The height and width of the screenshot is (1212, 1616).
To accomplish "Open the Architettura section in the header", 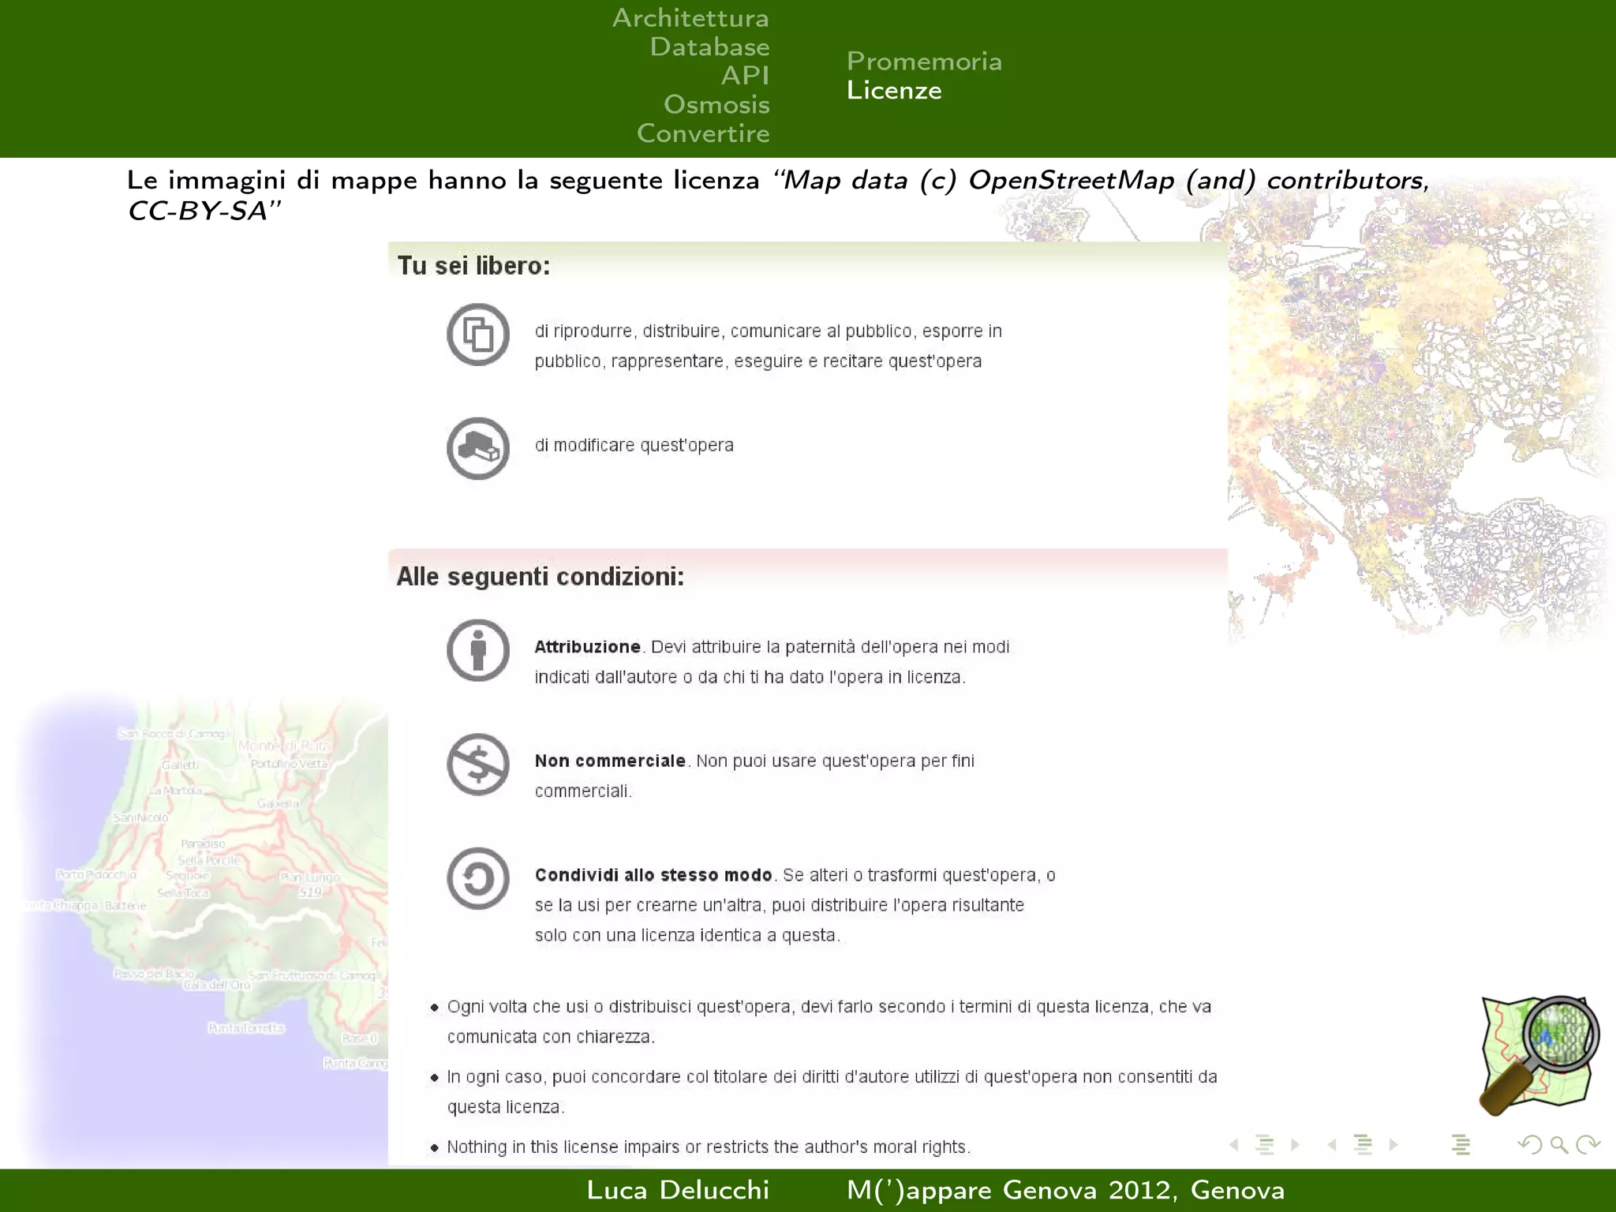I will (x=690, y=18).
